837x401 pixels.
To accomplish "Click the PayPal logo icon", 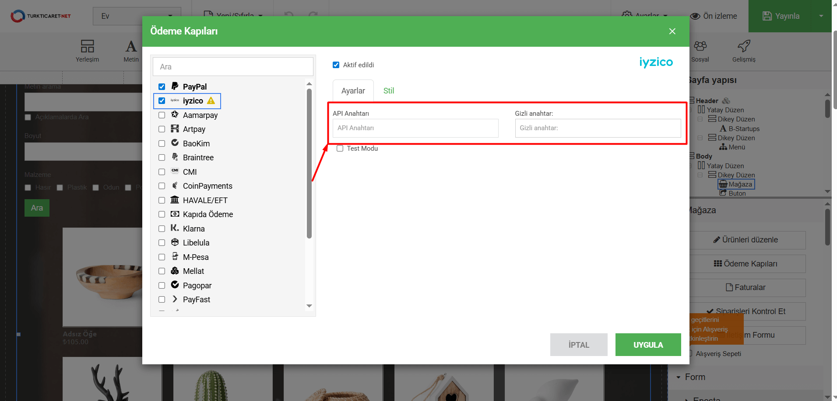I will tap(175, 86).
